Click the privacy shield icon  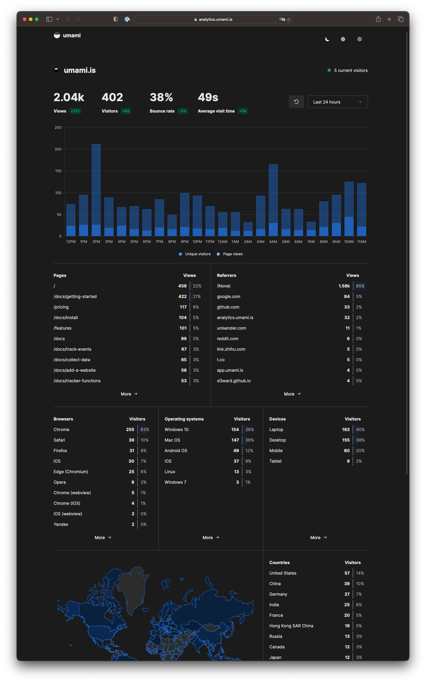click(x=115, y=19)
